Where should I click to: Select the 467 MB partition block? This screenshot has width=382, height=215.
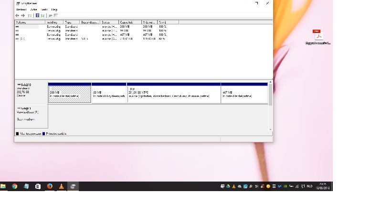click(x=244, y=94)
